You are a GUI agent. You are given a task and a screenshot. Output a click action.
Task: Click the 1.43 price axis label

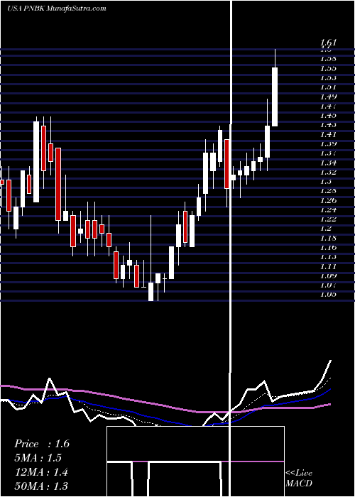328,125
